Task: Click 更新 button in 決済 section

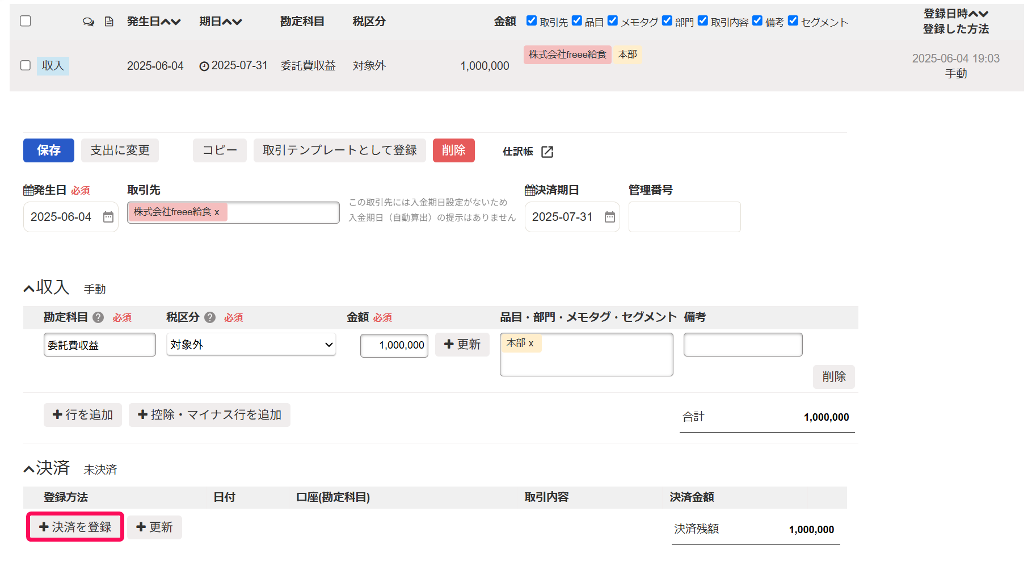Action: tap(154, 527)
